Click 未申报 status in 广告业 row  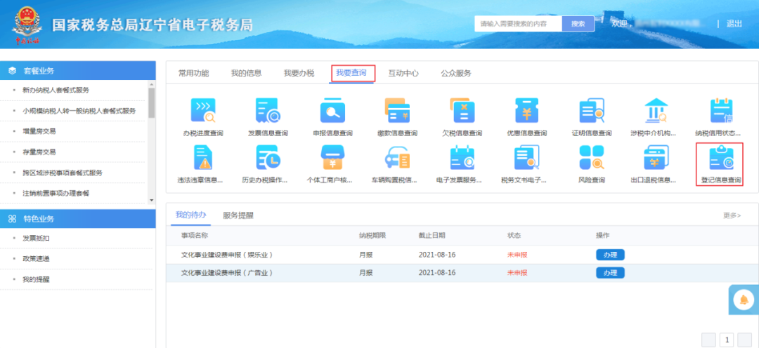(517, 273)
